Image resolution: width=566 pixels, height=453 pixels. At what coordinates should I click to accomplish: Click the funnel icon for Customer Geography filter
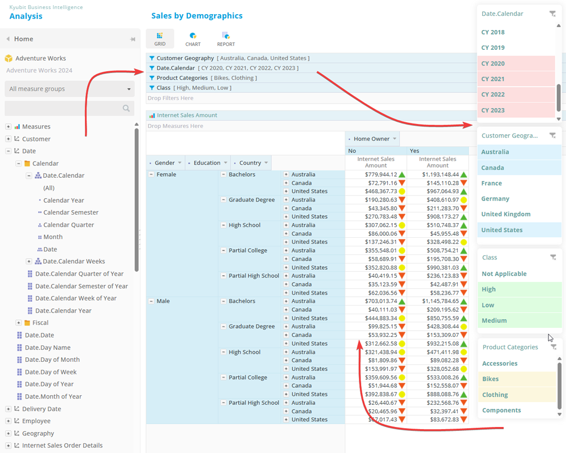(152, 58)
